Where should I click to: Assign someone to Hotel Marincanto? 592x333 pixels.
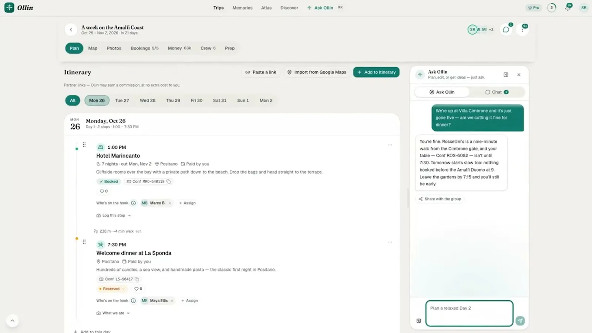tap(187, 203)
